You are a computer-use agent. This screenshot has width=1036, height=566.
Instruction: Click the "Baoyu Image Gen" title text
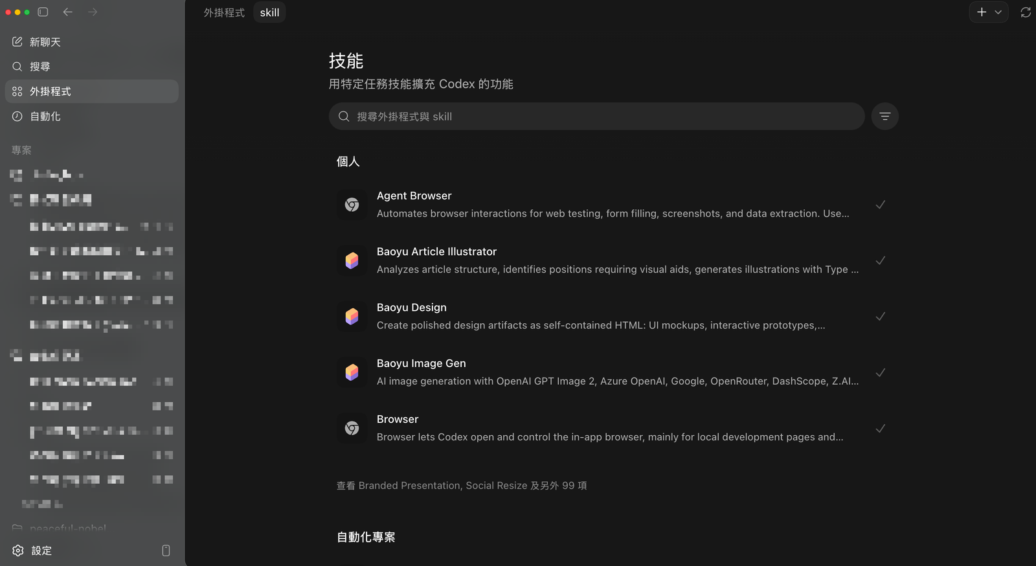pyautogui.click(x=422, y=363)
